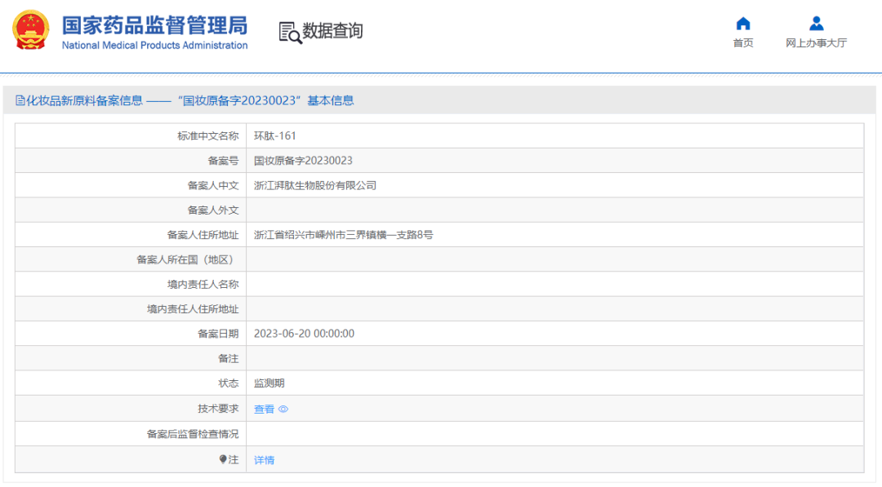Click 国家药品监督管理局 title text
Screen dimensions: 882x487
[154, 25]
